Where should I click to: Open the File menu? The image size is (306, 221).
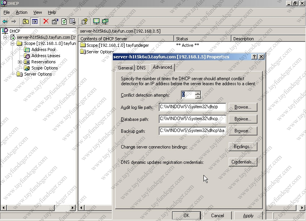coord(7,12)
